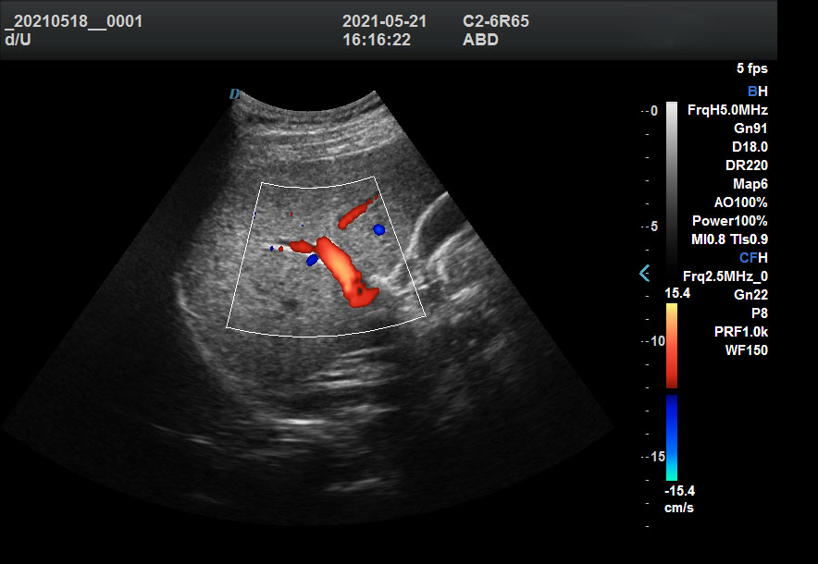Select the color flow CFH label
The image size is (818, 564).
[753, 257]
